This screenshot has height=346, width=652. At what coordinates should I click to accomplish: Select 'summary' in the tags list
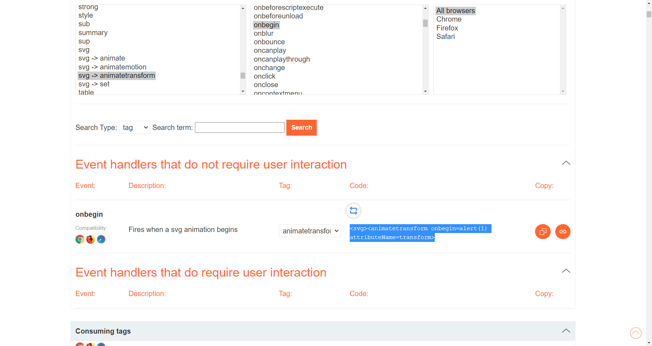coord(93,33)
